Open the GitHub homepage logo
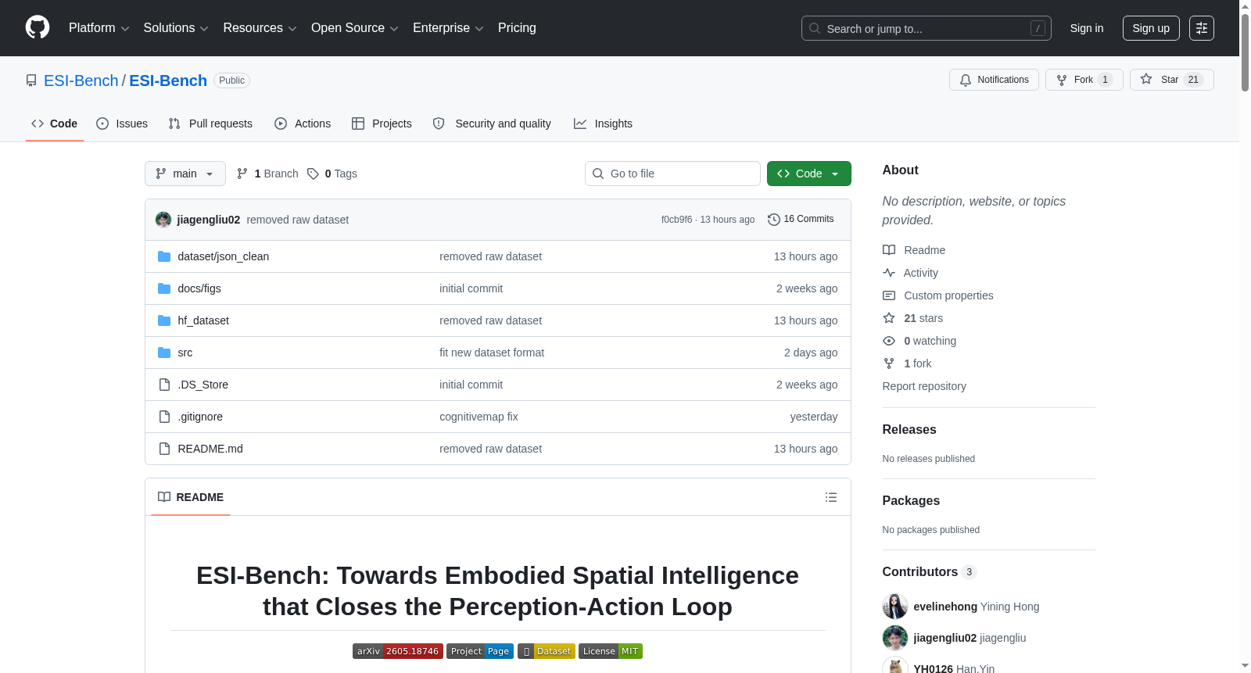The image size is (1251, 673). pos(38,27)
